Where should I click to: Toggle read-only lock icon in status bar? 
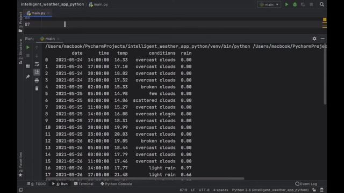(x=314, y=190)
